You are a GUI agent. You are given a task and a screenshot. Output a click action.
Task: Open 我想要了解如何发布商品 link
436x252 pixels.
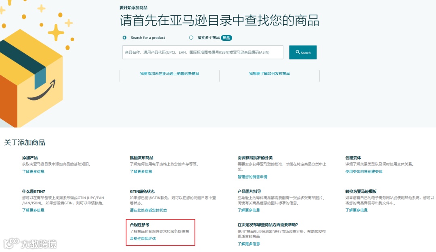[269, 74]
